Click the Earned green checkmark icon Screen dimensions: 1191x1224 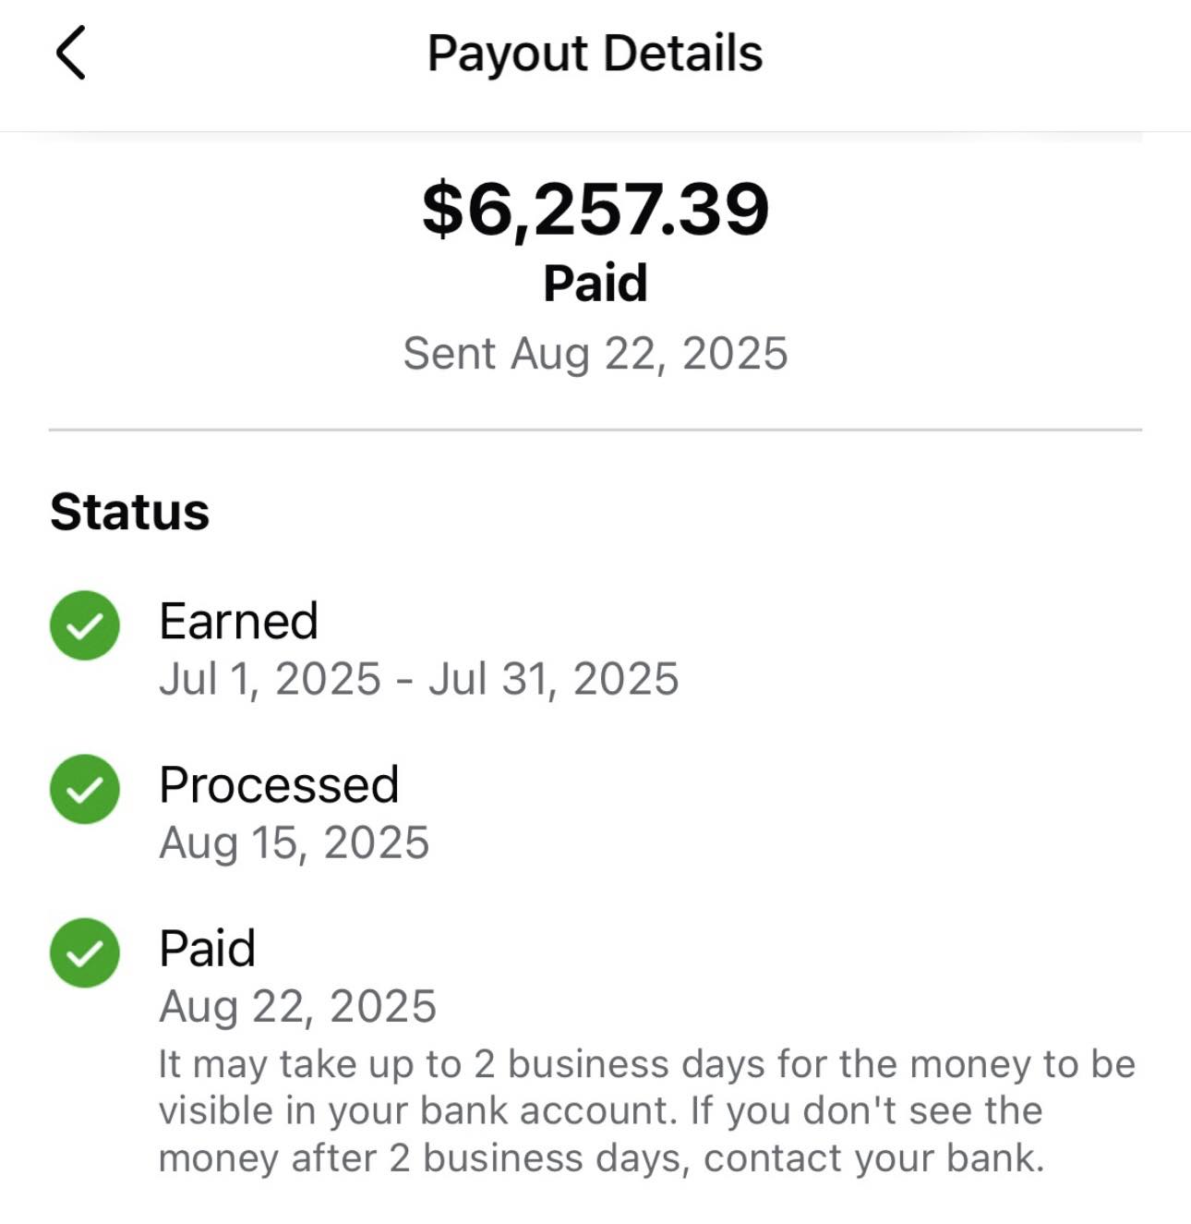pyautogui.click(x=84, y=625)
